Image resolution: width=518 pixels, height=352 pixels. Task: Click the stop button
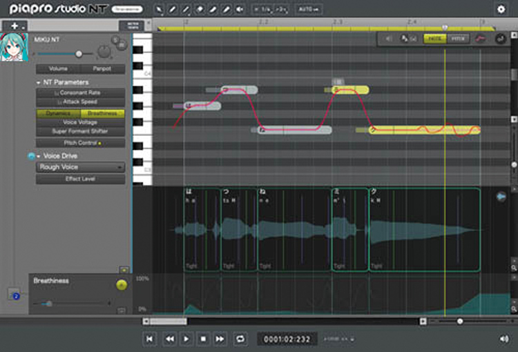(x=203, y=339)
